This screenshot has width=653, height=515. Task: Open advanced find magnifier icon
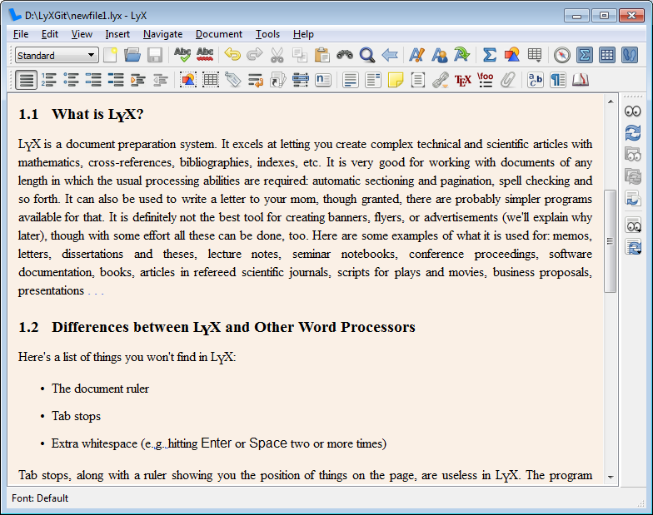pos(366,55)
